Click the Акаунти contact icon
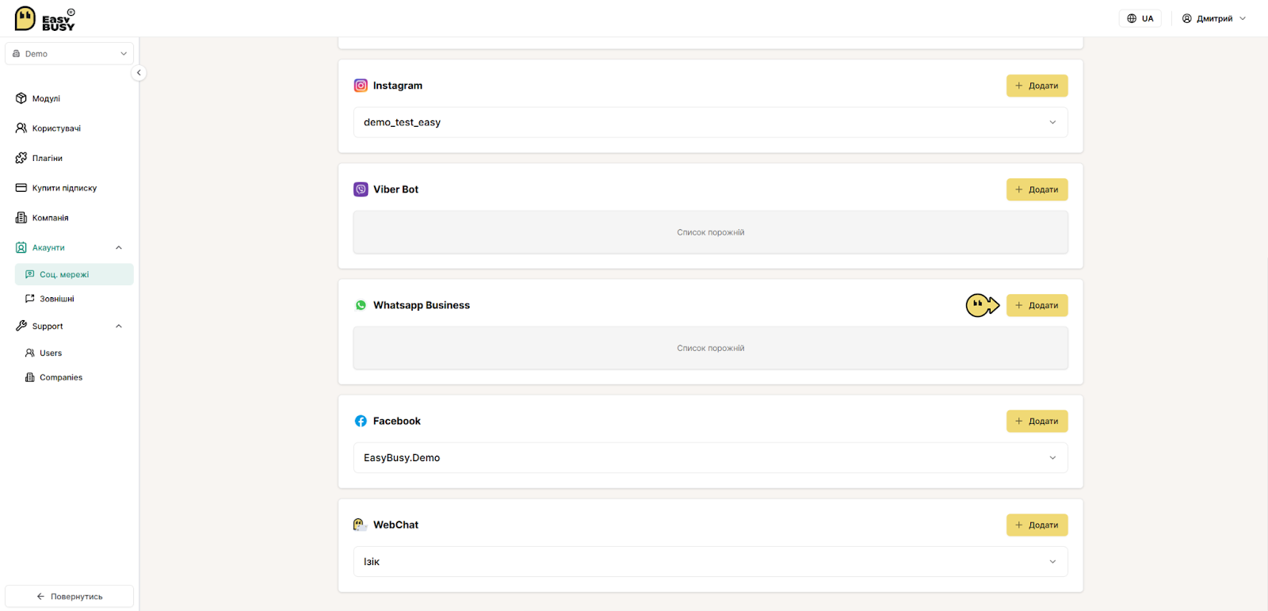The image size is (1268, 611). [21, 248]
